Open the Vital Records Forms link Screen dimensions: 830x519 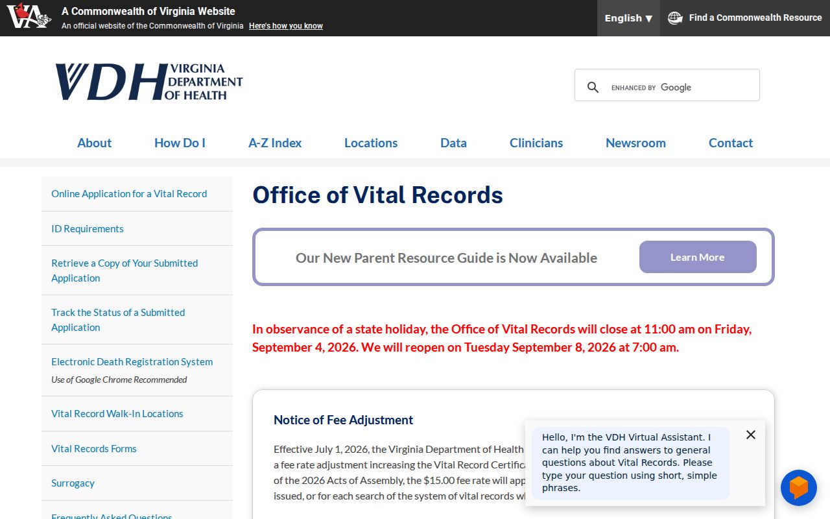point(94,448)
